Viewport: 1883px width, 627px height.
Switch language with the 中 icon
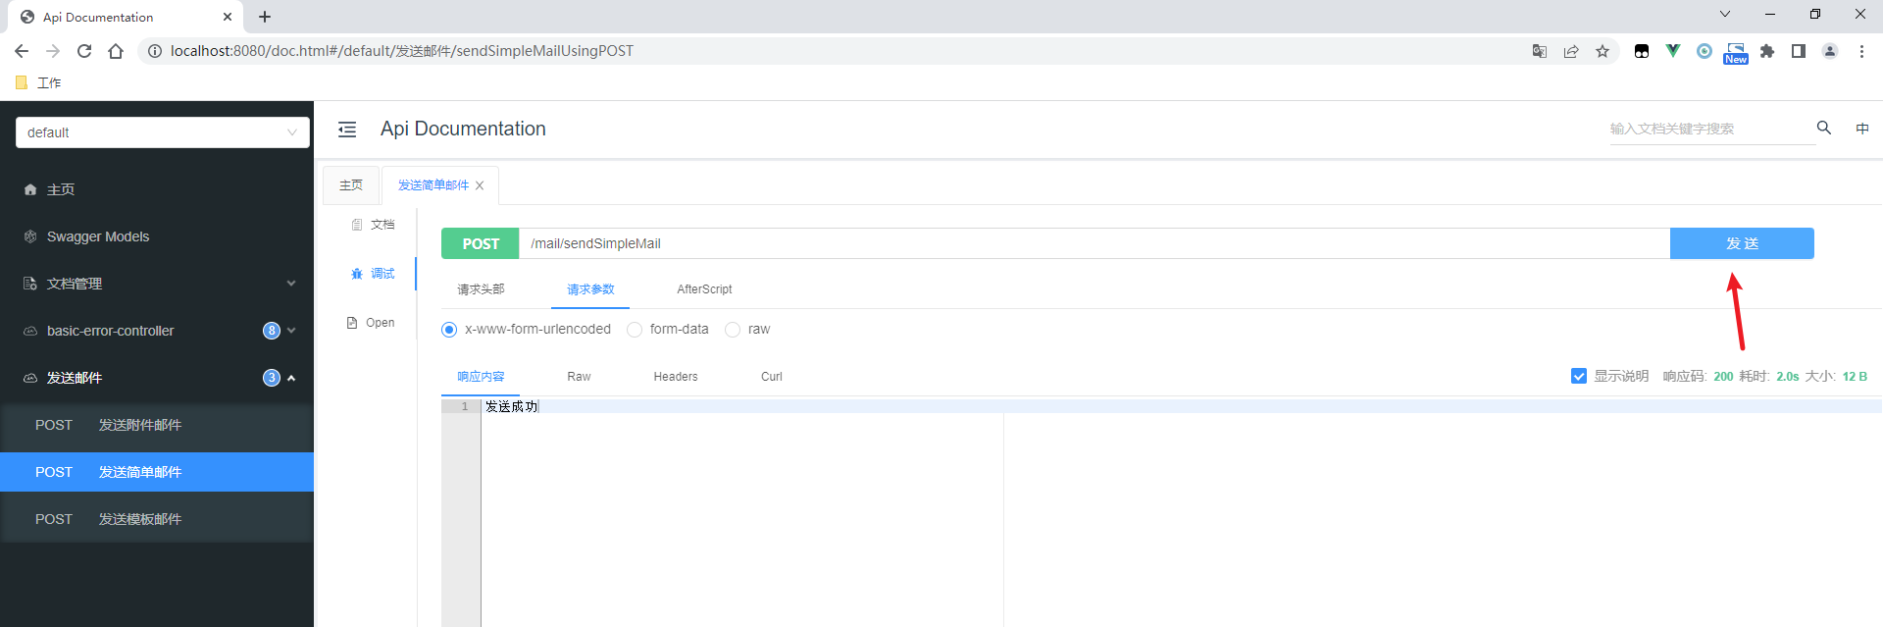[x=1862, y=129]
